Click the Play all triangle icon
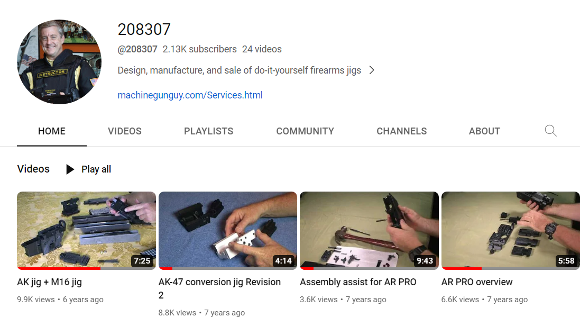 [x=70, y=169]
